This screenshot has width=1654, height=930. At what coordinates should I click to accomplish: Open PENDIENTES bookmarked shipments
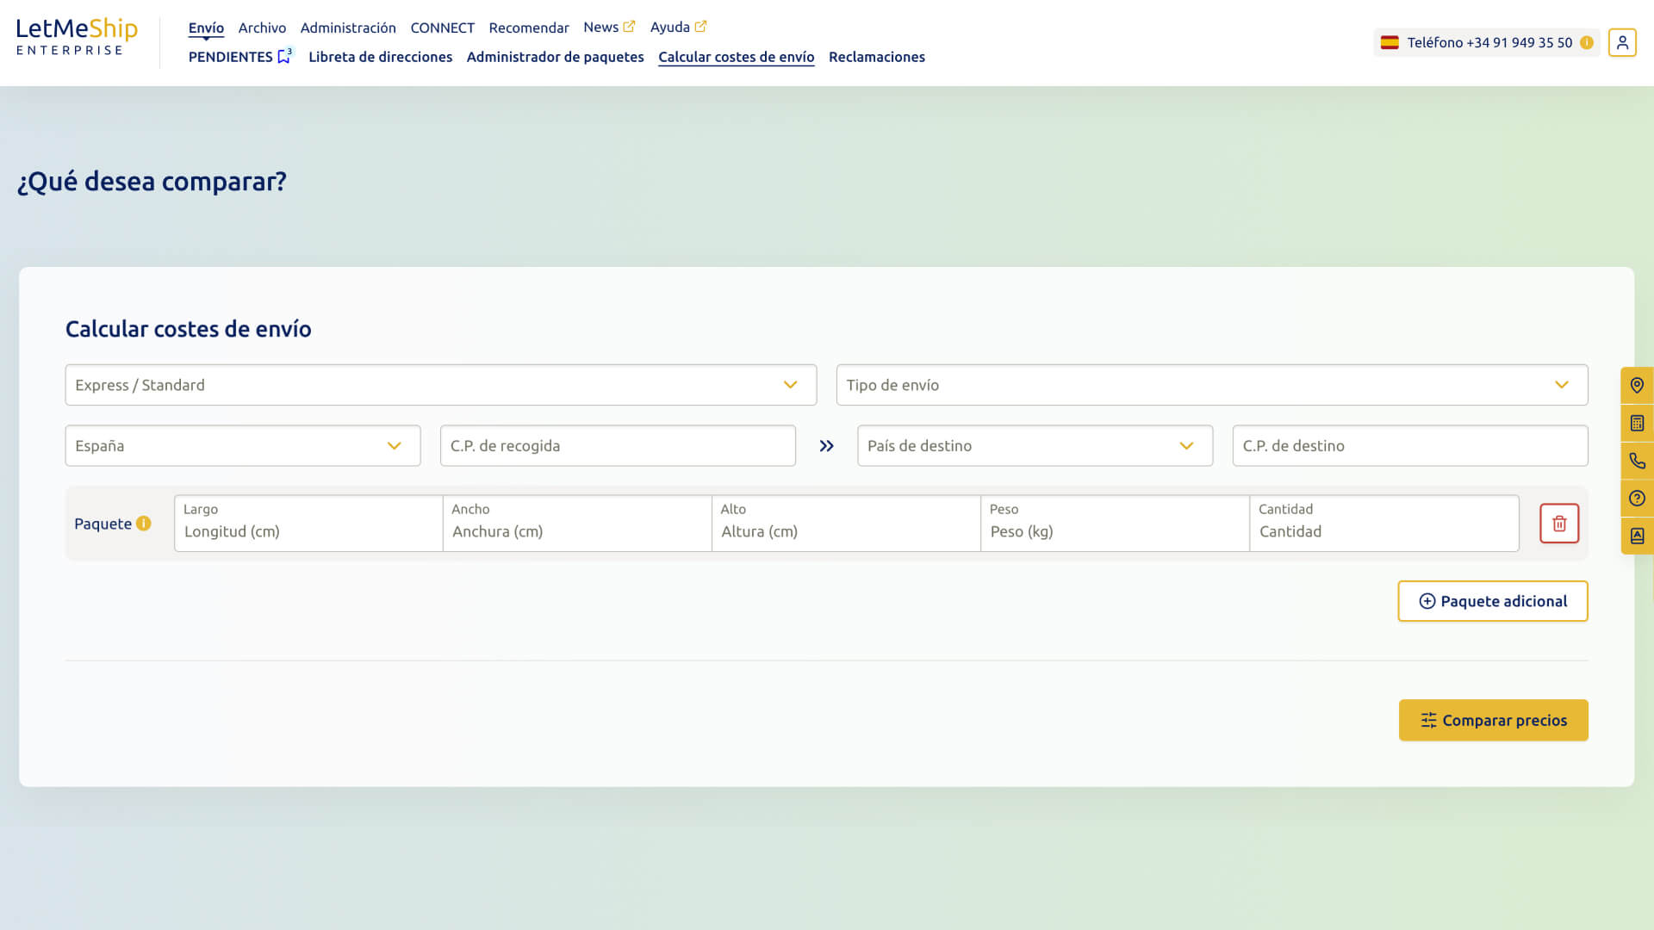(241, 57)
